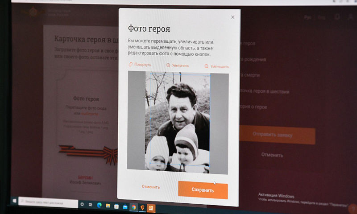Open File Explorer from the taskbar

click(108, 206)
